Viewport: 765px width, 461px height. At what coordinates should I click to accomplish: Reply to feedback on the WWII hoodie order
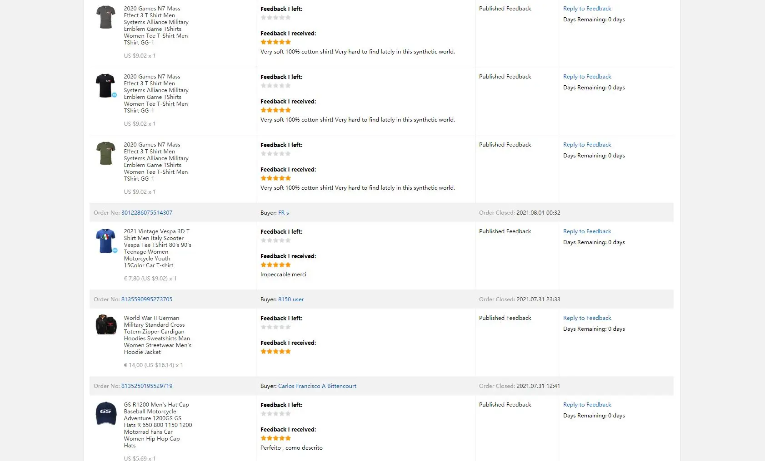pyautogui.click(x=587, y=318)
